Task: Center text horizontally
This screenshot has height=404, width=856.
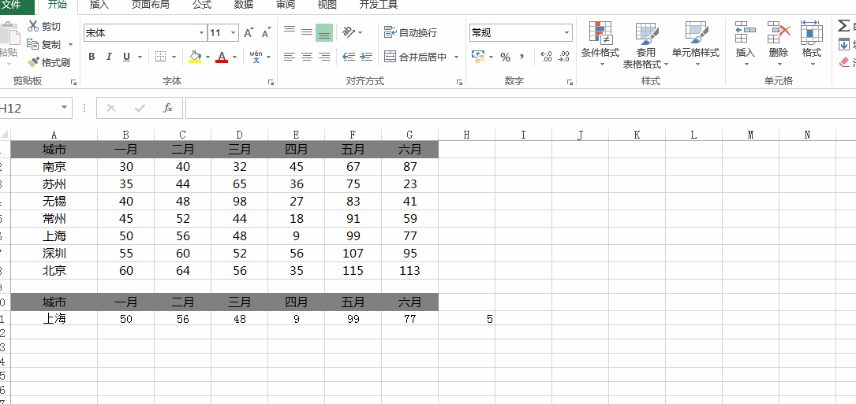Action: [x=307, y=57]
